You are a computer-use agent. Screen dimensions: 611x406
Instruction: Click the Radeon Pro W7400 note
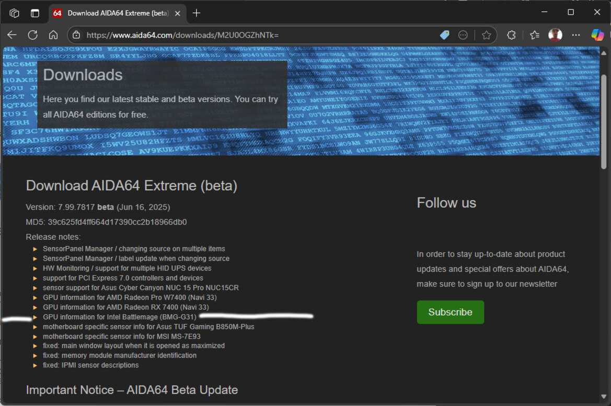(130, 297)
